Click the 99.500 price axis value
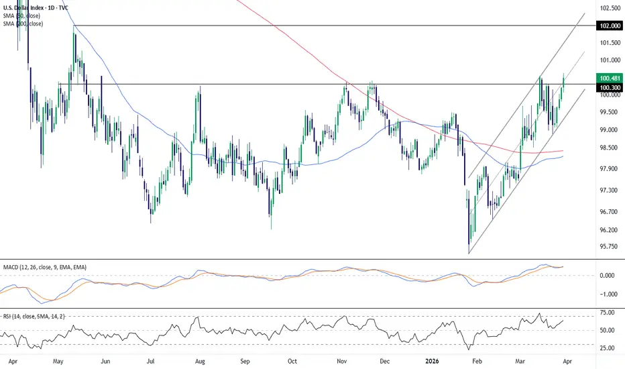The height and width of the screenshot is (369, 625). coord(610,112)
